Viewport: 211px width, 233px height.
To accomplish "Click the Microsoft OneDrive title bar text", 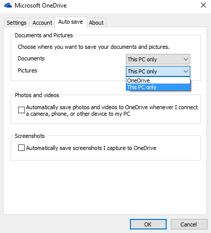I will 41,6.
